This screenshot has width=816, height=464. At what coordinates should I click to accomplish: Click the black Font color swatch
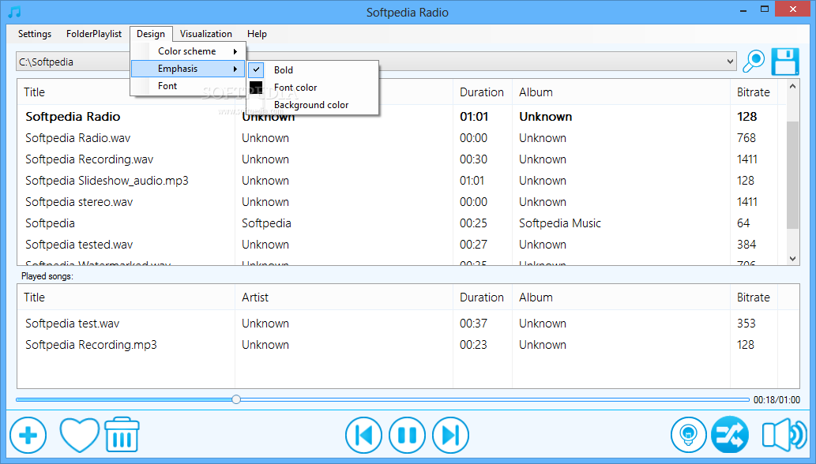pyautogui.click(x=256, y=88)
